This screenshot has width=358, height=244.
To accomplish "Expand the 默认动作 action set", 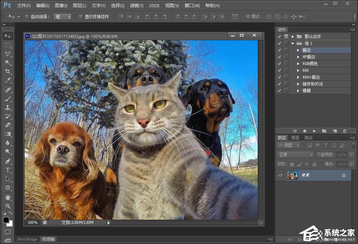I will 293,36.
